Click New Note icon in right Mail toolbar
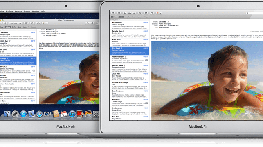Viewport: 263px width, 147px height. coord(146,13)
